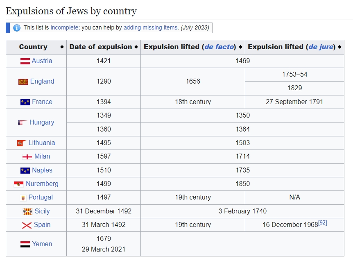Open the Milan link
This screenshot has height=263, width=353.
pyautogui.click(x=42, y=156)
